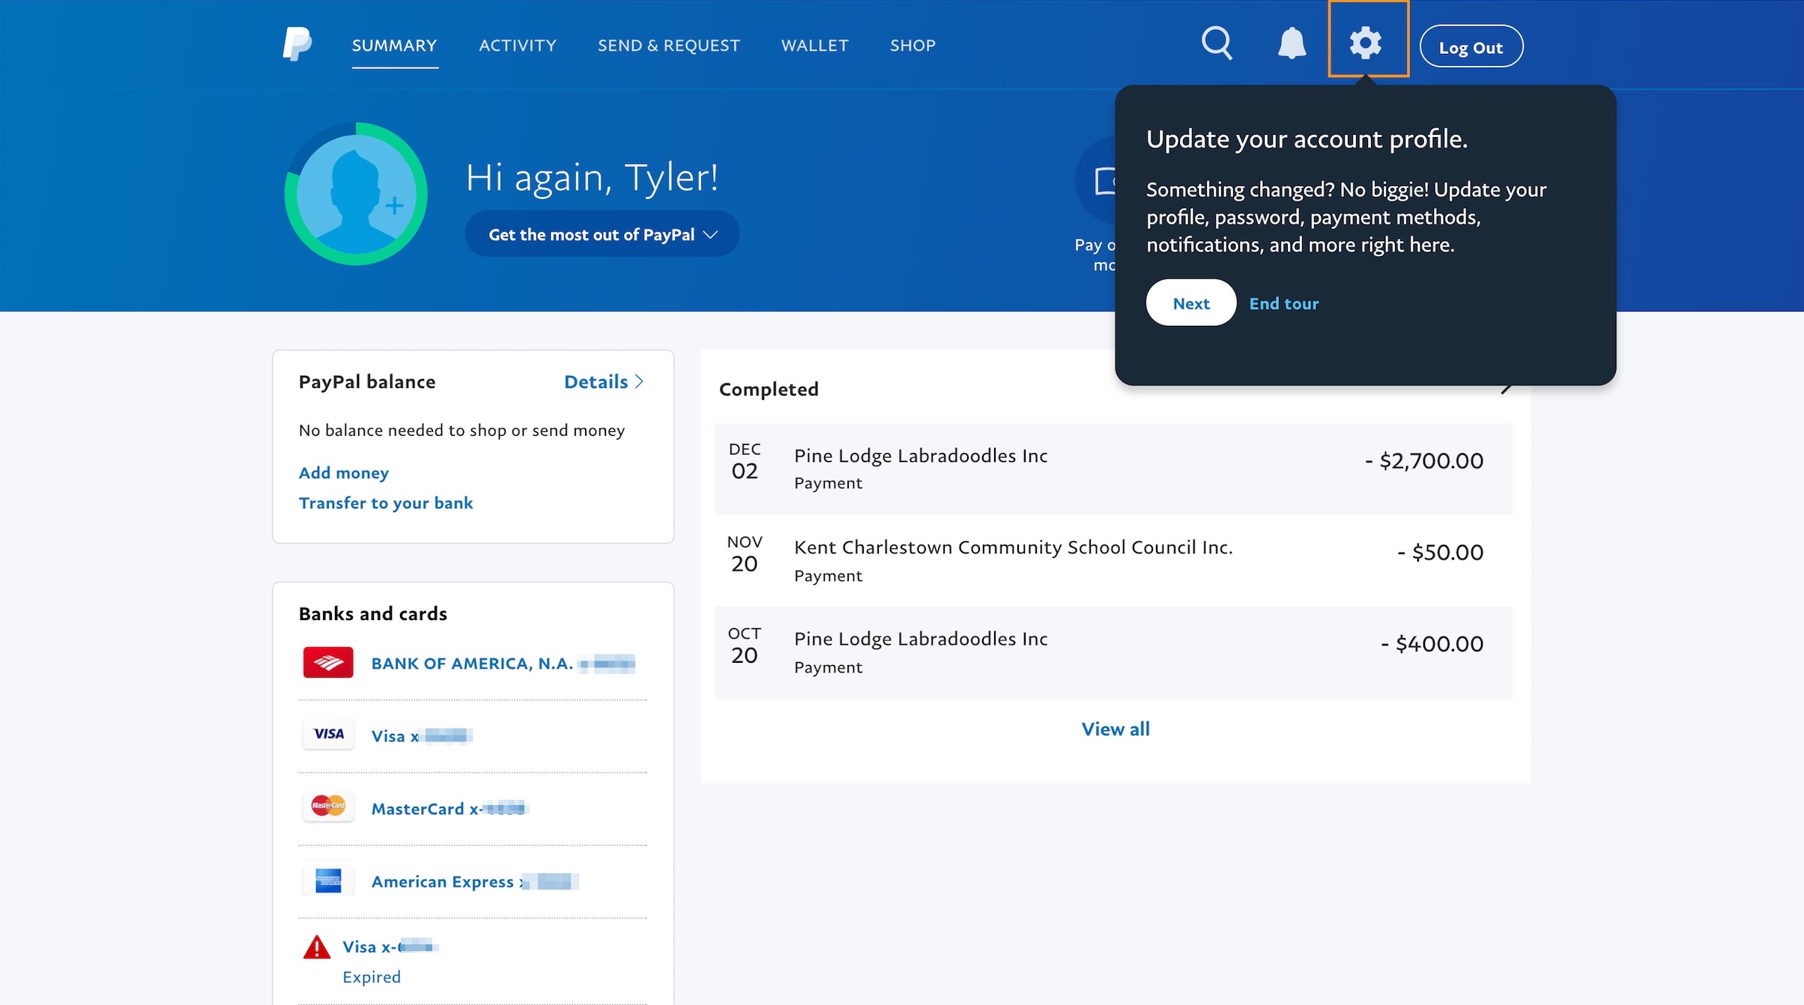
Task: Click the Log Out button
Action: (1471, 47)
